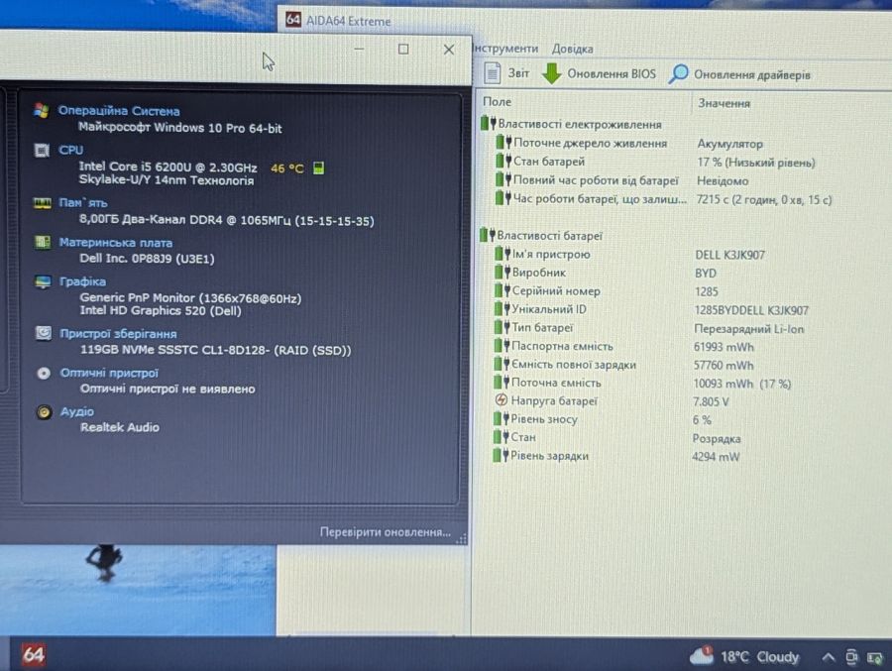Click Оновлення BIOS button label
Image resolution: width=892 pixels, height=671 pixels.
(x=612, y=74)
